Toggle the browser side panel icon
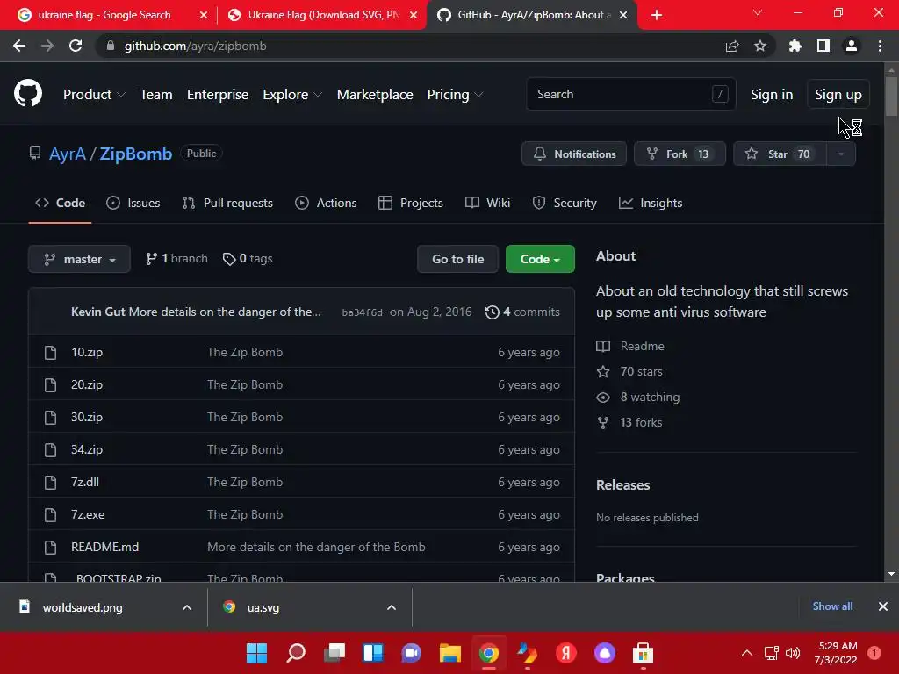Screen dimensions: 899x674 (823, 46)
